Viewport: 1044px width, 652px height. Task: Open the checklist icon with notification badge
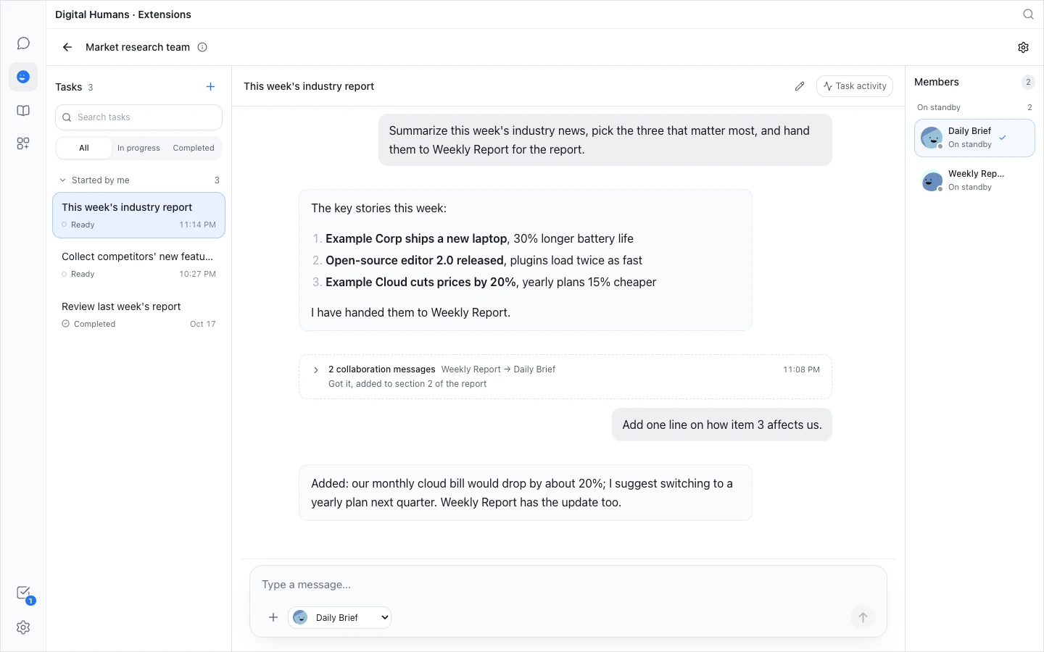click(23, 593)
